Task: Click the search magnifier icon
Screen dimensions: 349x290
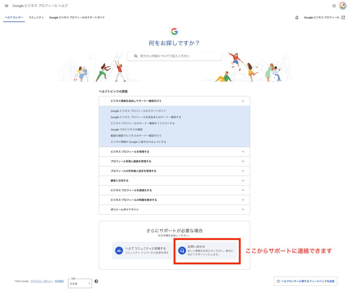Action: (x=136, y=56)
